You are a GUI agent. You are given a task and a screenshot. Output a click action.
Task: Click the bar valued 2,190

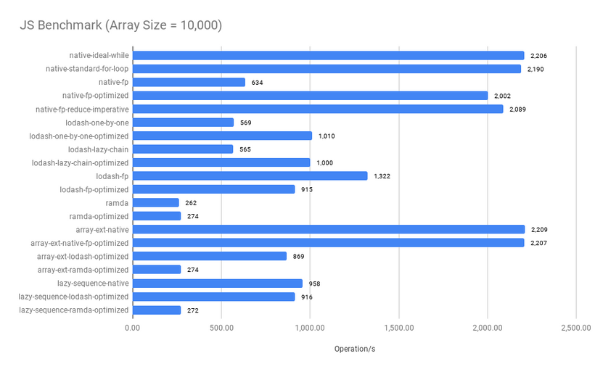click(x=327, y=69)
